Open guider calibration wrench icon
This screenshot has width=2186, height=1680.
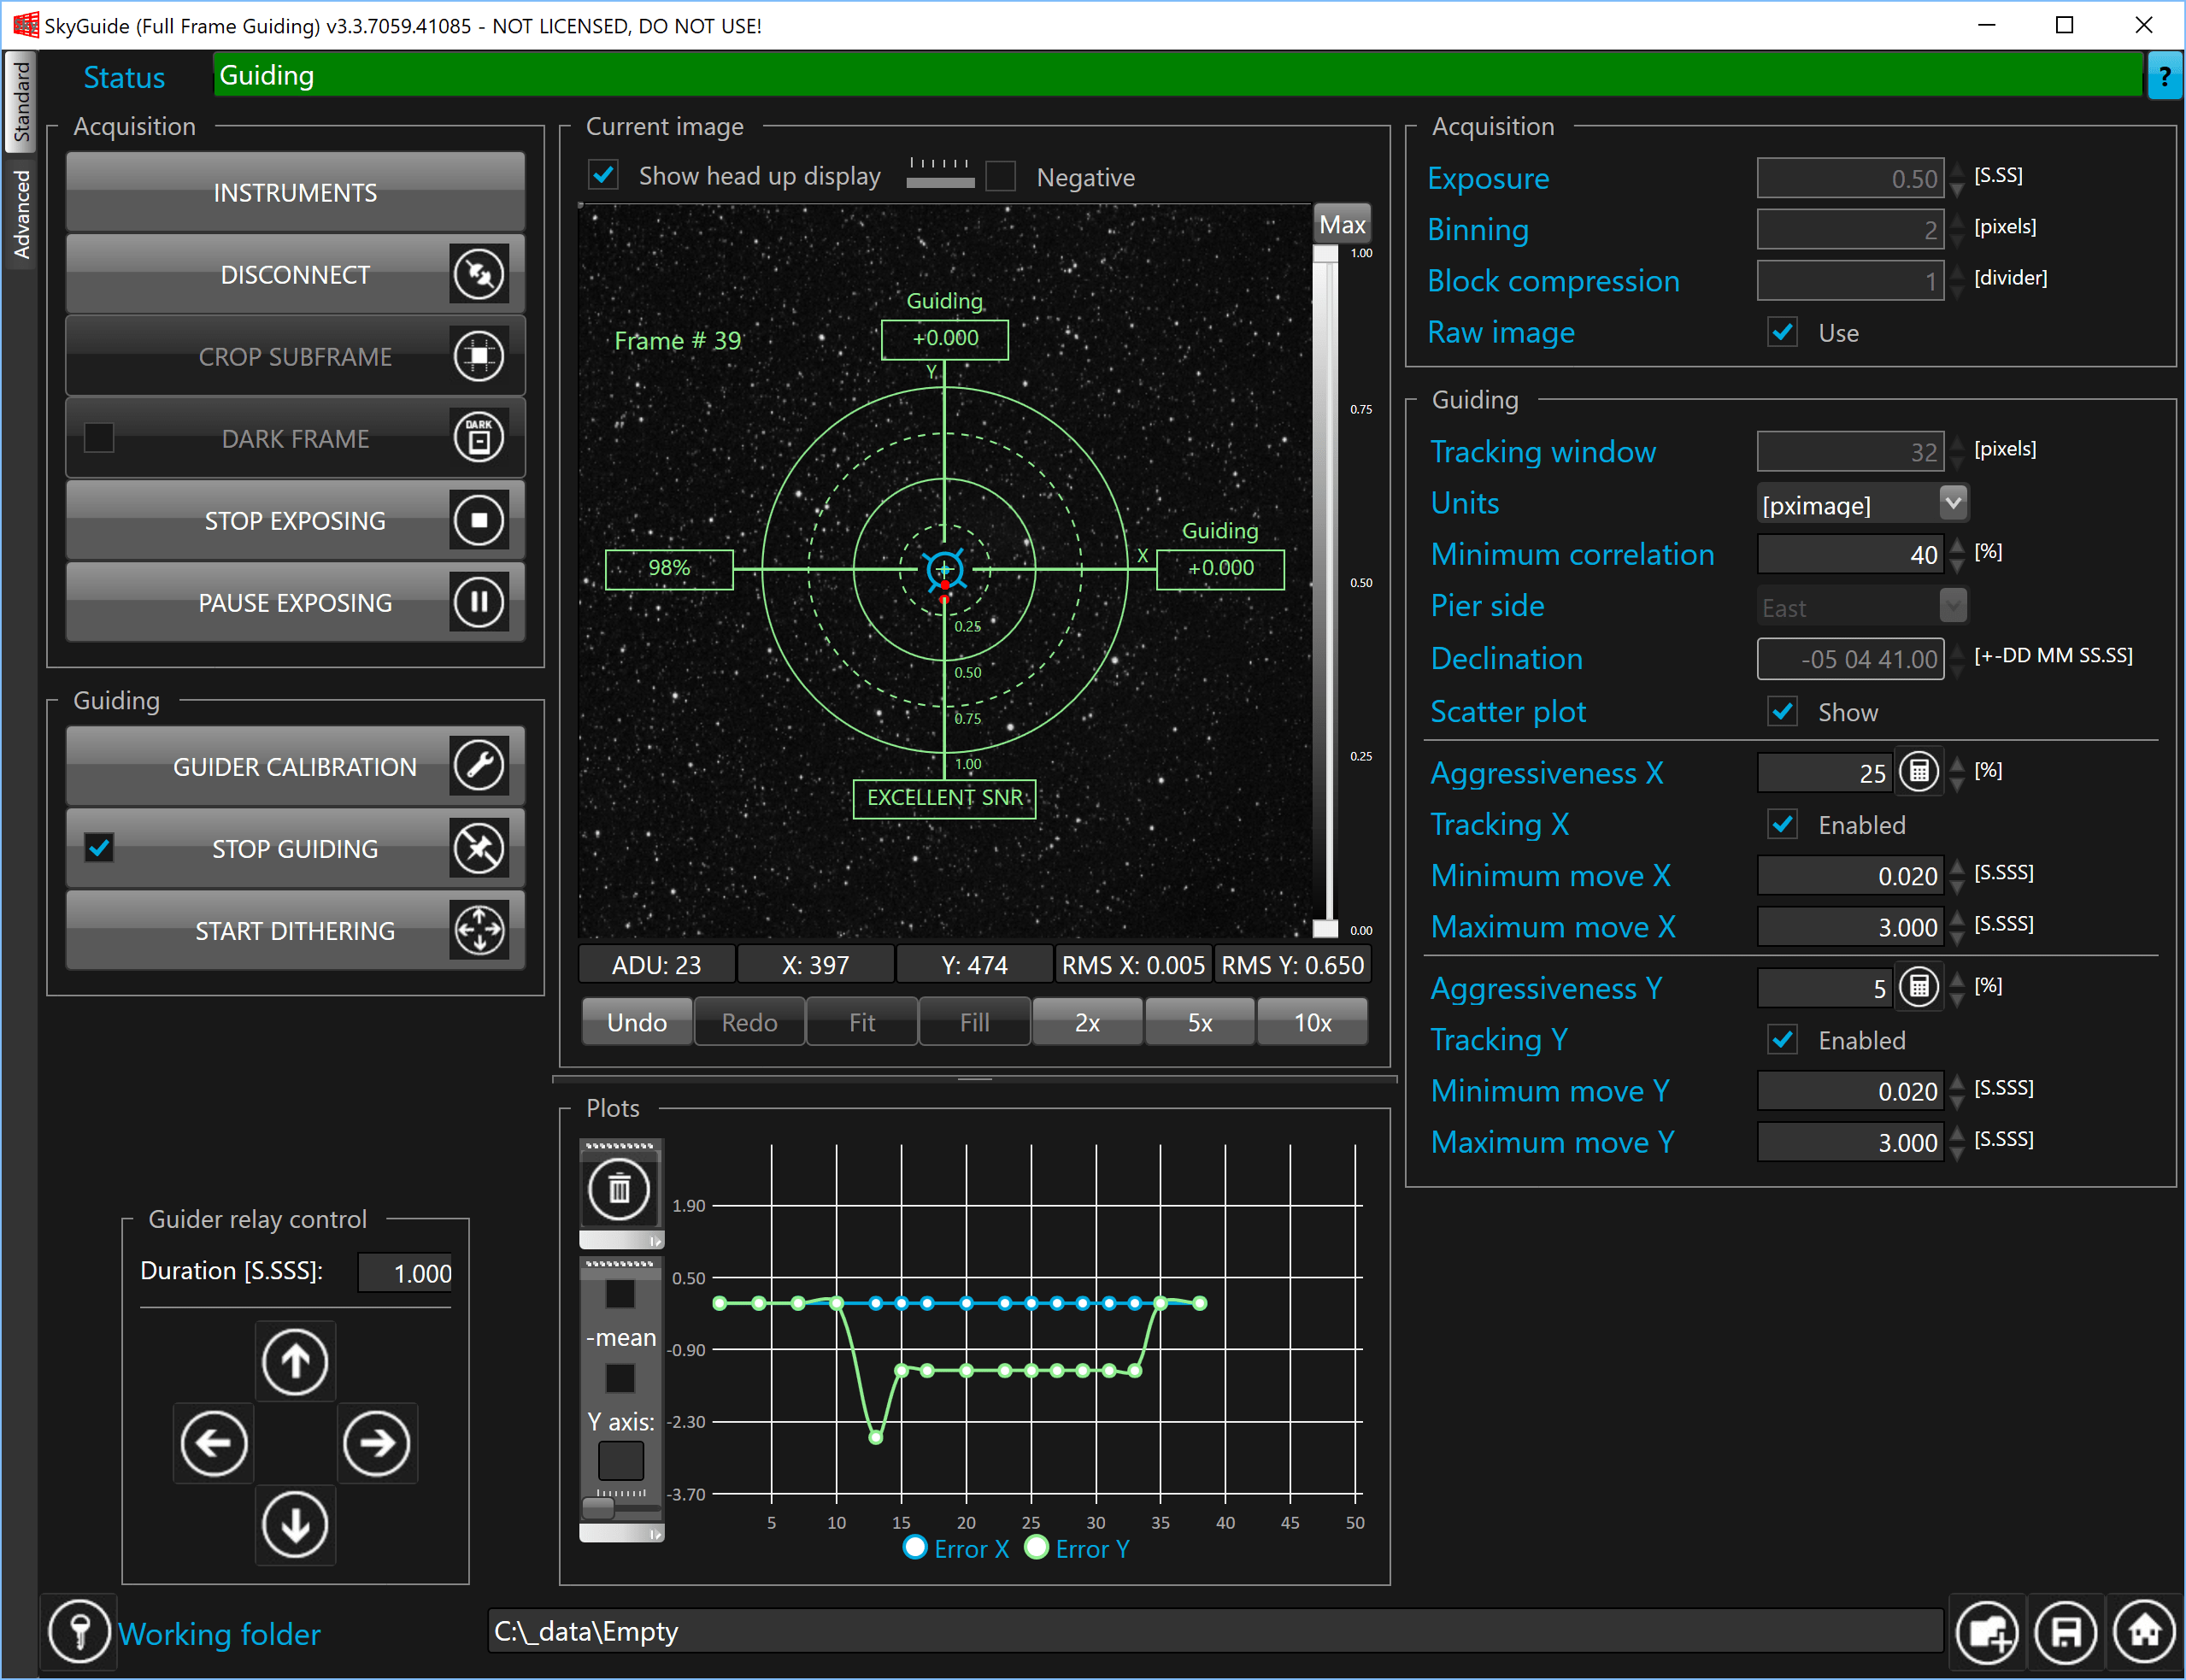pyautogui.click(x=479, y=766)
